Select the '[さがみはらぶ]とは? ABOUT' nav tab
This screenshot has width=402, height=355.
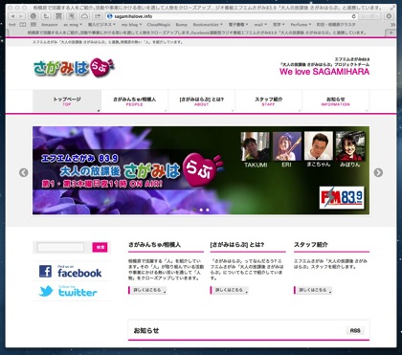[x=201, y=100]
